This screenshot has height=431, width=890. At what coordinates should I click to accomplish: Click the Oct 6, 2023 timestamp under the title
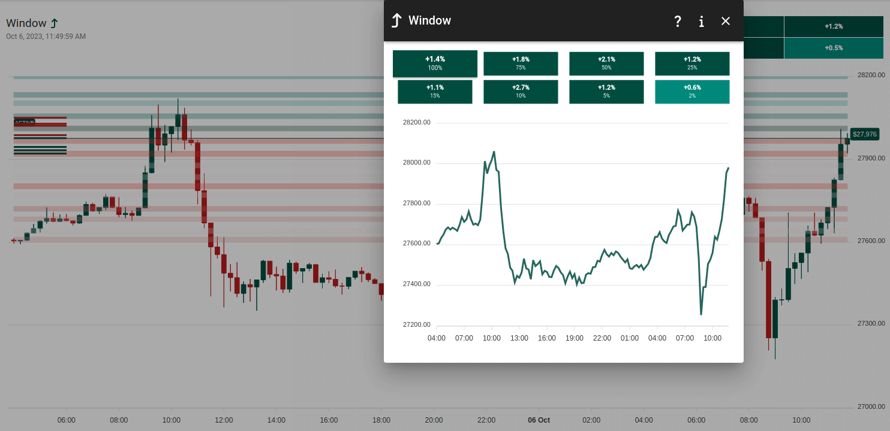pos(45,36)
